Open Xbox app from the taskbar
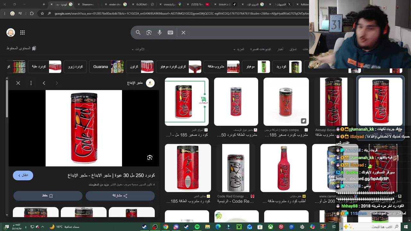Screen dimensions: 411x231 [271, 227]
